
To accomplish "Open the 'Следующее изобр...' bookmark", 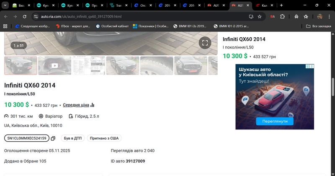I will click(33, 26).
